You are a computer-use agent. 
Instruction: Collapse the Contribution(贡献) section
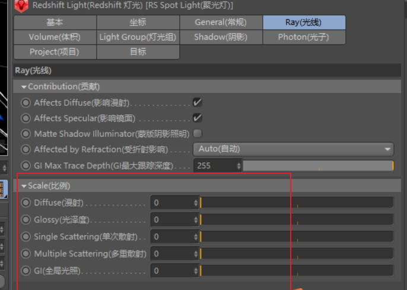click(24, 87)
